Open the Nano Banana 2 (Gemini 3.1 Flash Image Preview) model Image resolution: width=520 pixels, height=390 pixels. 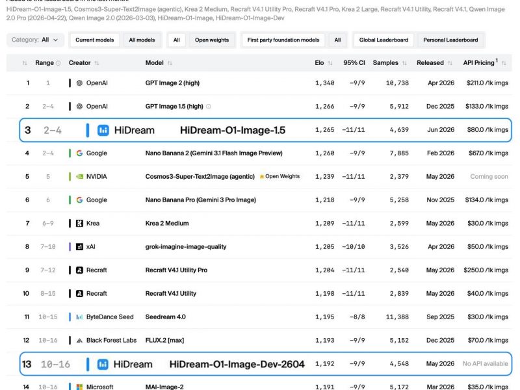tap(214, 153)
